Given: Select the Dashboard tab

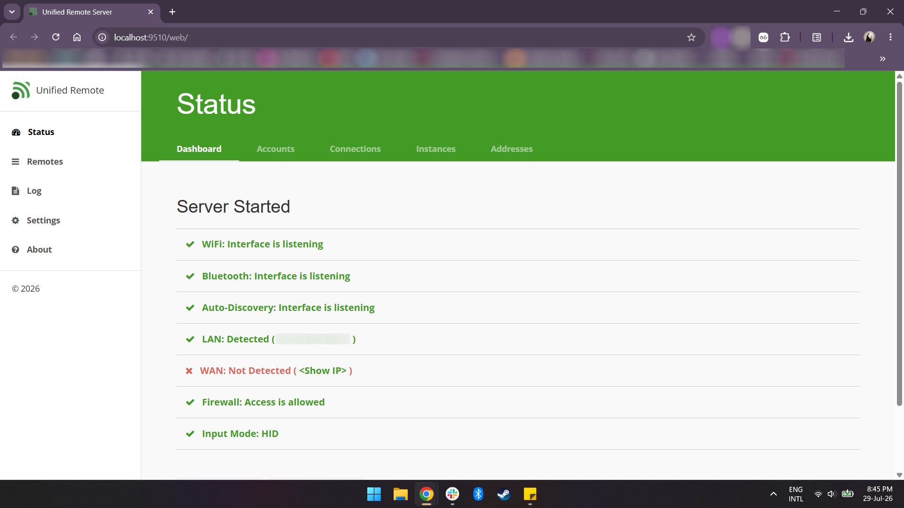Looking at the screenshot, I should 199,149.
